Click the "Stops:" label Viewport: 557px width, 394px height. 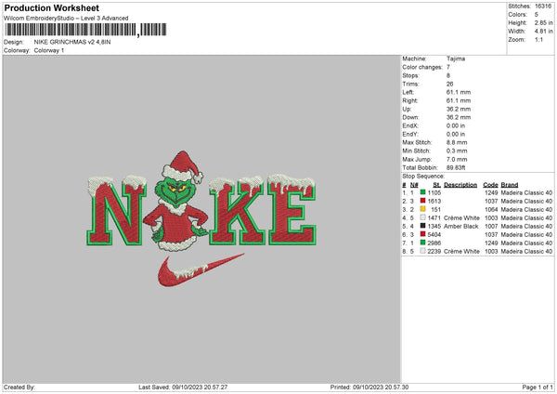click(x=410, y=75)
